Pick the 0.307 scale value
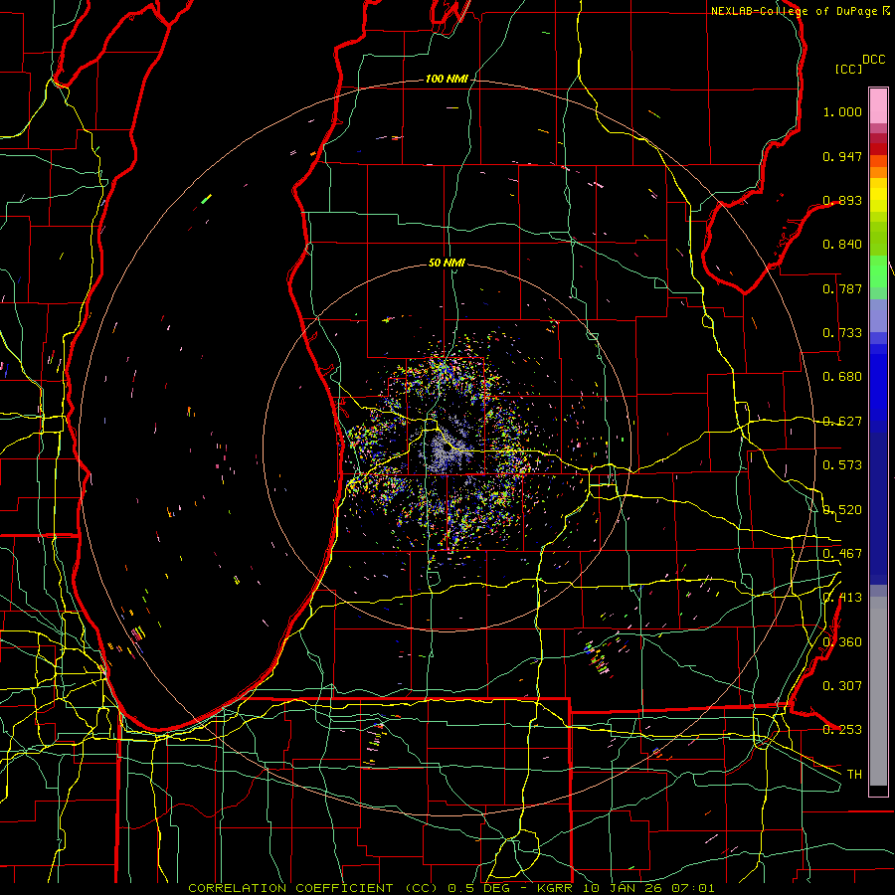 click(842, 686)
